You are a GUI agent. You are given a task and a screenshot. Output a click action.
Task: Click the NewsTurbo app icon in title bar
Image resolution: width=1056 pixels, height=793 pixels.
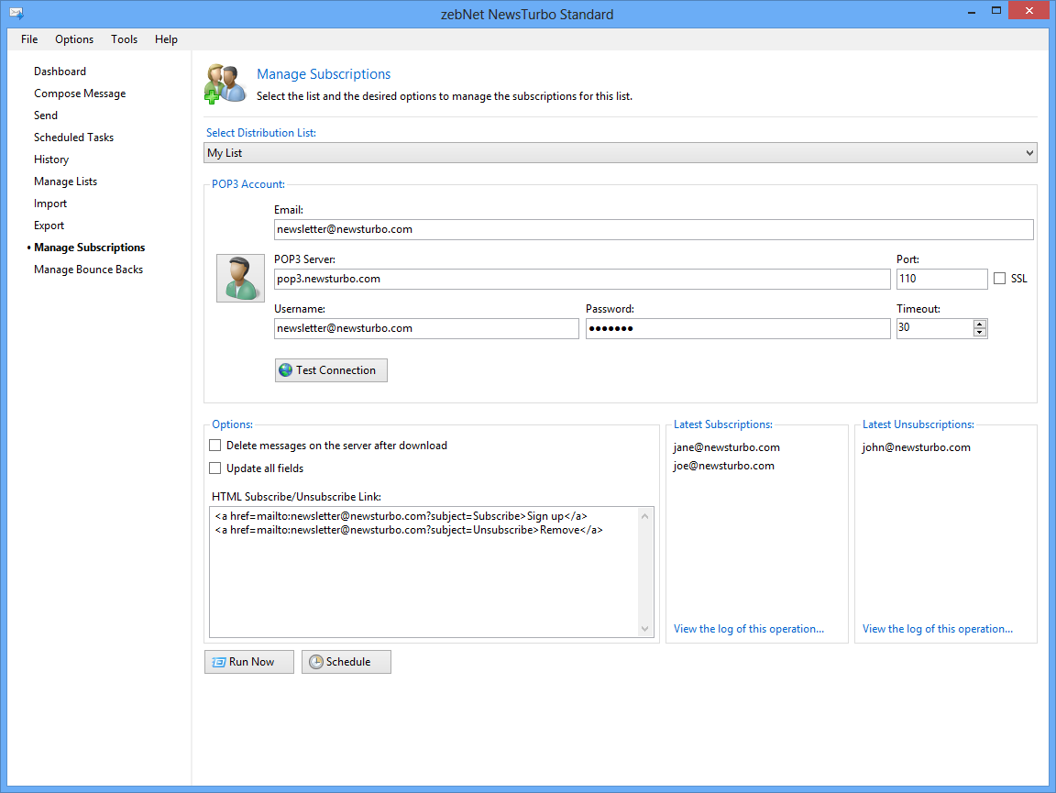[16, 13]
